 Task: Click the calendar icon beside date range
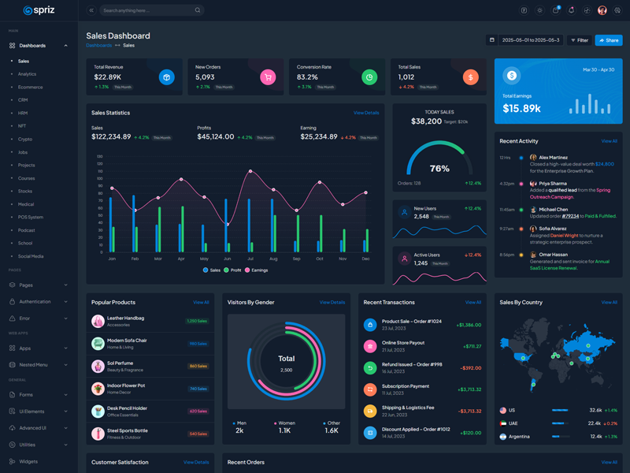pyautogui.click(x=492, y=40)
